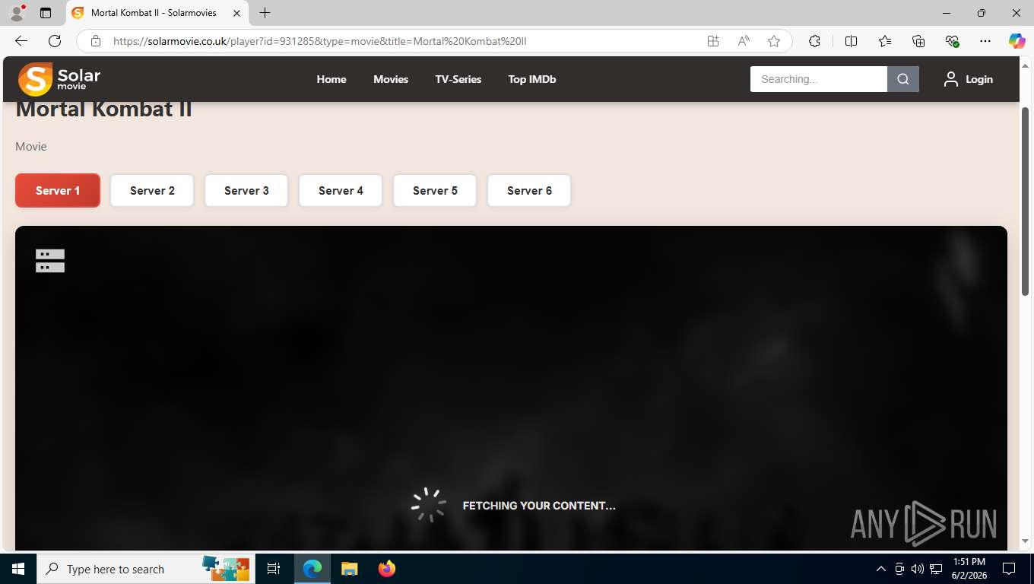Open File Explorer from taskbar
This screenshot has width=1034, height=584.
pyautogui.click(x=349, y=569)
